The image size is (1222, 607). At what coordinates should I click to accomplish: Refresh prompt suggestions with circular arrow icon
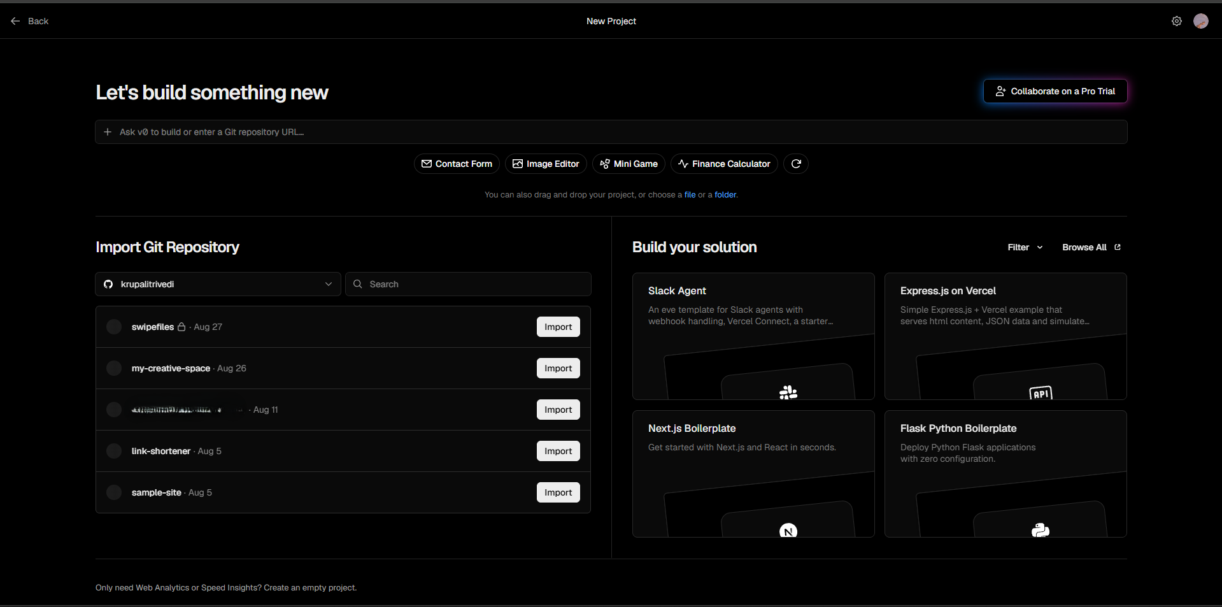coord(796,164)
